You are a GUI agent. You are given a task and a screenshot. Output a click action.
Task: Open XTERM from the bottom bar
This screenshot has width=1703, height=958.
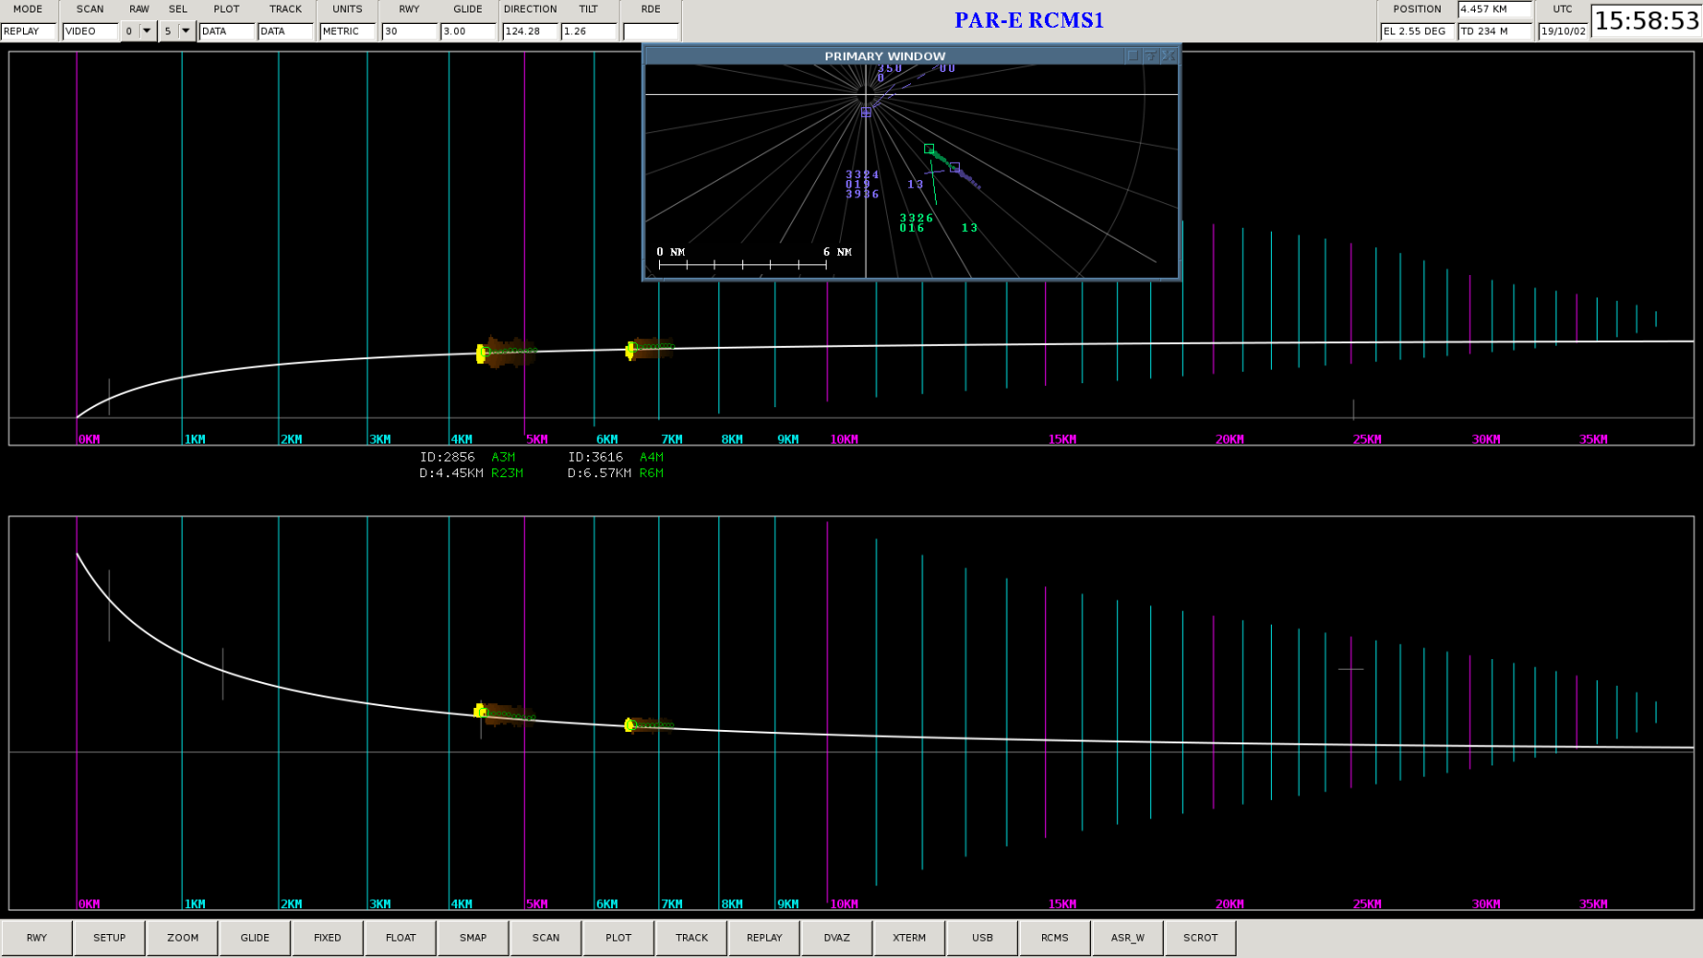(910, 938)
